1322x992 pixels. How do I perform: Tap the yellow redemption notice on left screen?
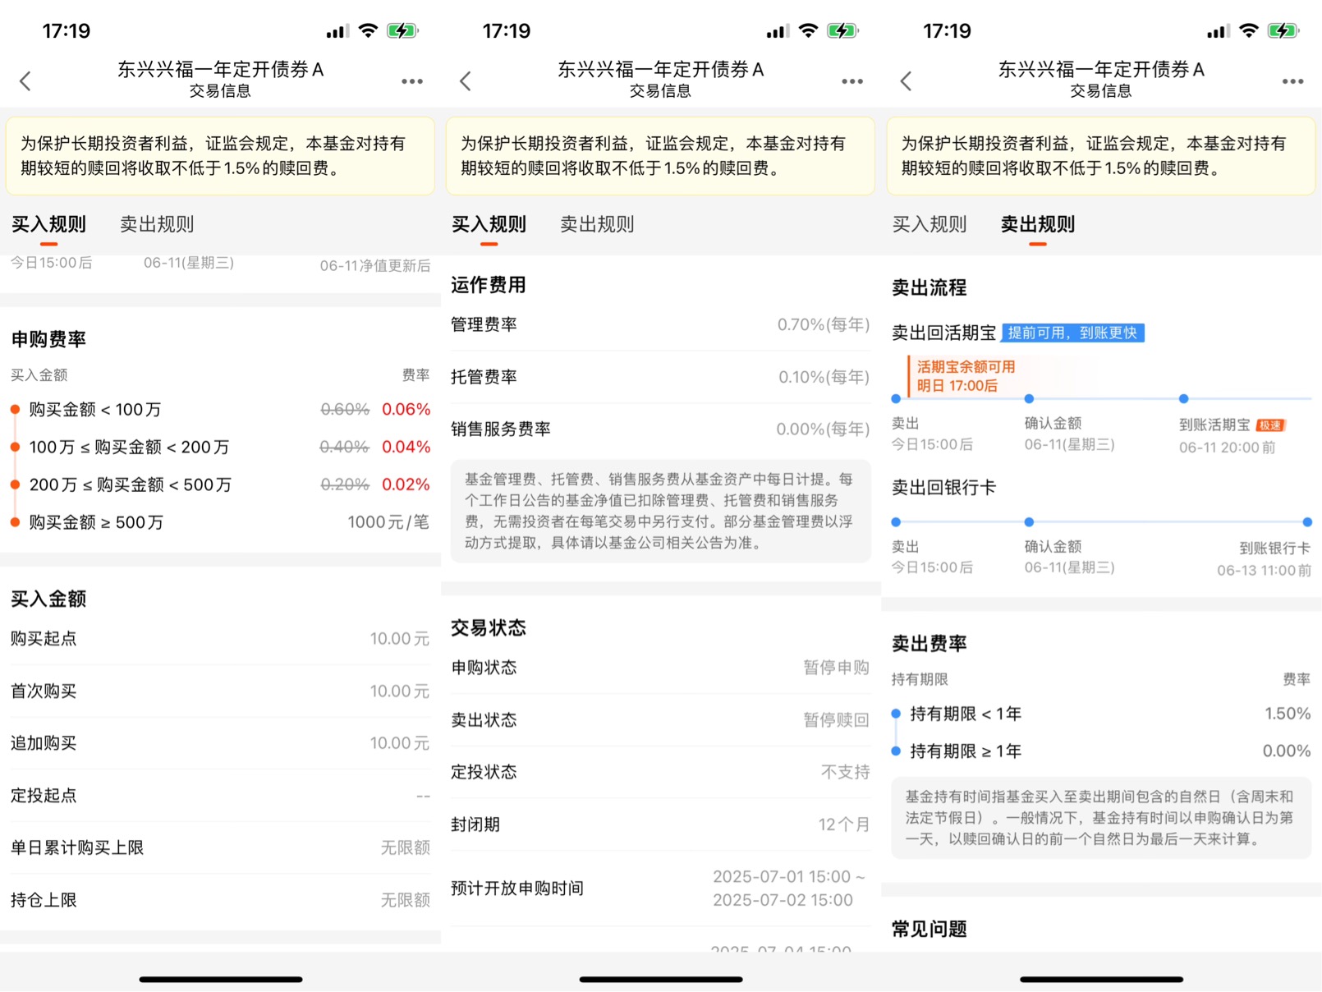(x=220, y=156)
